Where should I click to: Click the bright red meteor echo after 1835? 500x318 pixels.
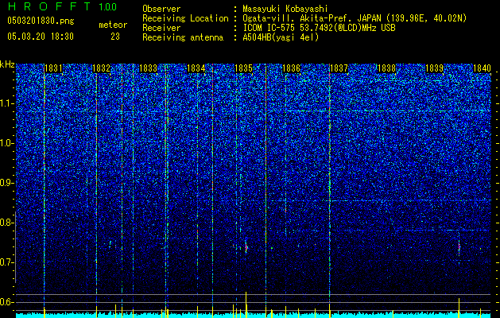point(246,246)
